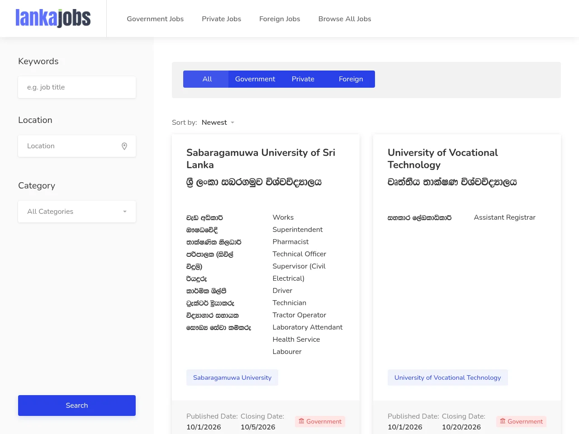
Task: Click the Government badge on the Vocational Technology card
Action: click(521, 421)
